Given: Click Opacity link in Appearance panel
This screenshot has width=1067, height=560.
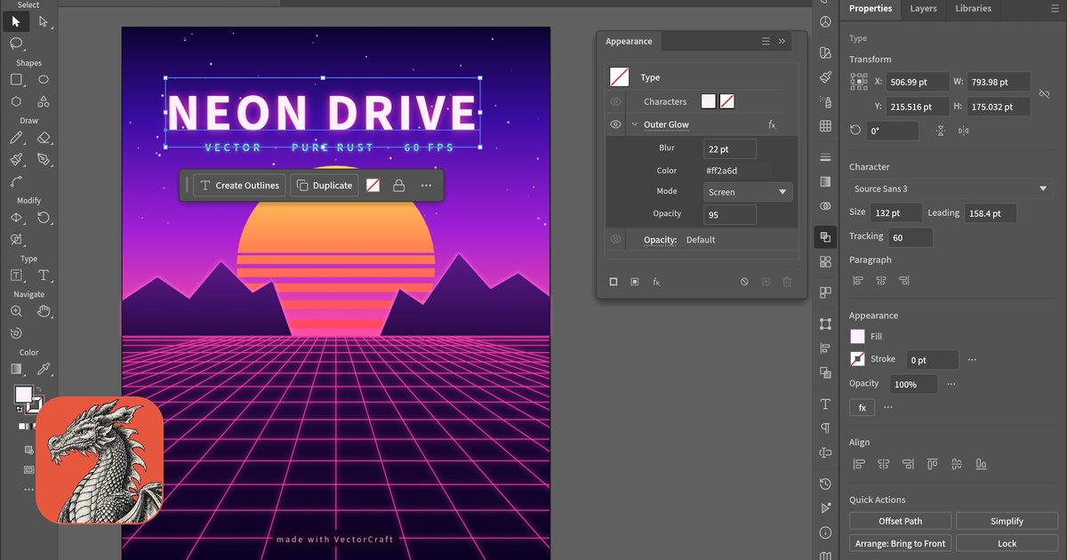Looking at the screenshot, I should click(x=660, y=240).
